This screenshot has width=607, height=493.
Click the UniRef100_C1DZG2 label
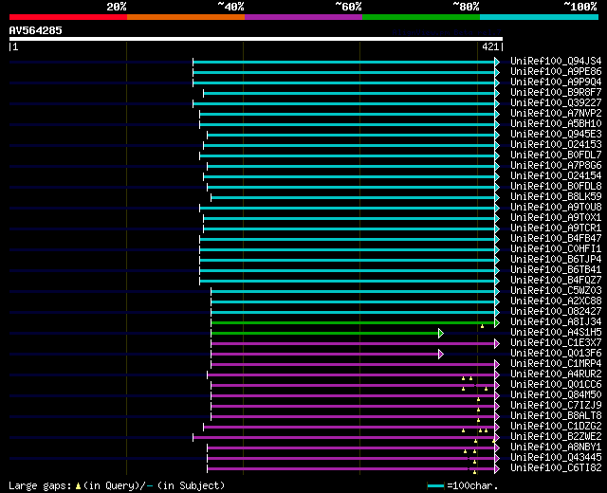(x=556, y=427)
